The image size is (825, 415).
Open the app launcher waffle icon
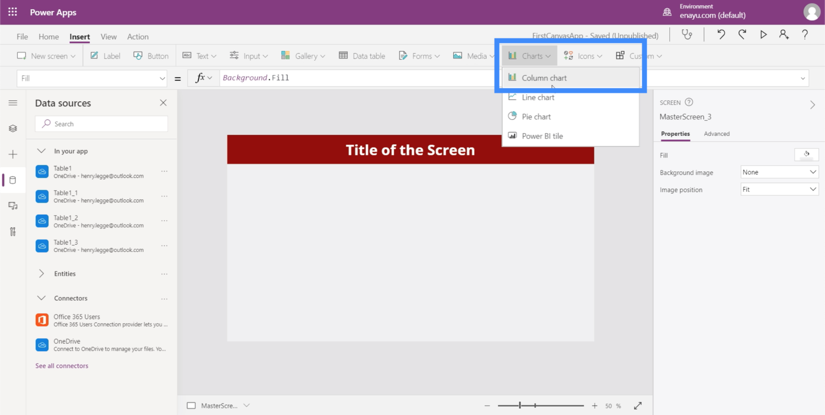[x=13, y=12]
